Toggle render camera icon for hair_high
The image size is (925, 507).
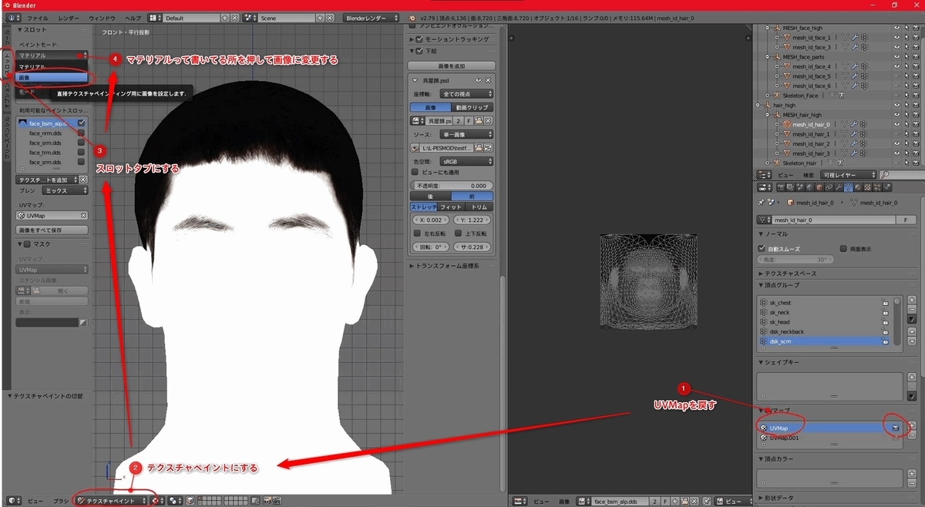916,105
